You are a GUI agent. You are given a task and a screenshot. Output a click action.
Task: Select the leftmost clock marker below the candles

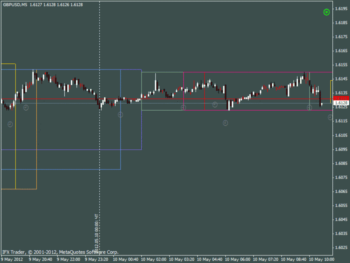tap(10, 124)
